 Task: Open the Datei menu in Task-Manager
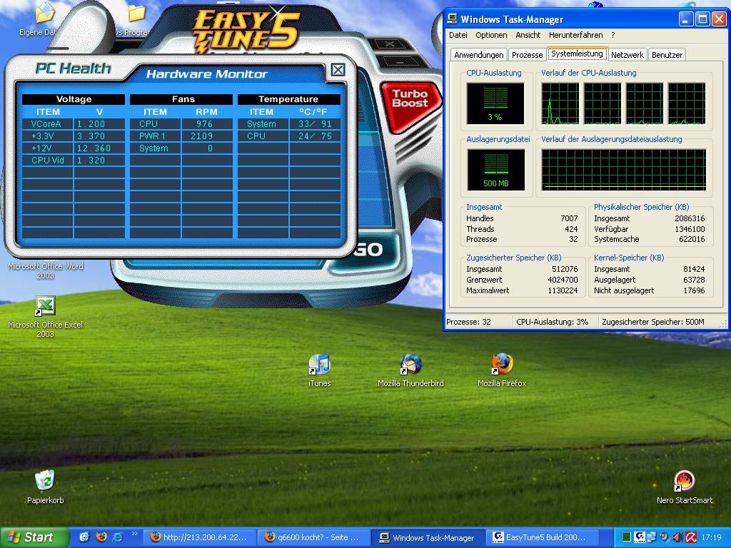pos(458,35)
